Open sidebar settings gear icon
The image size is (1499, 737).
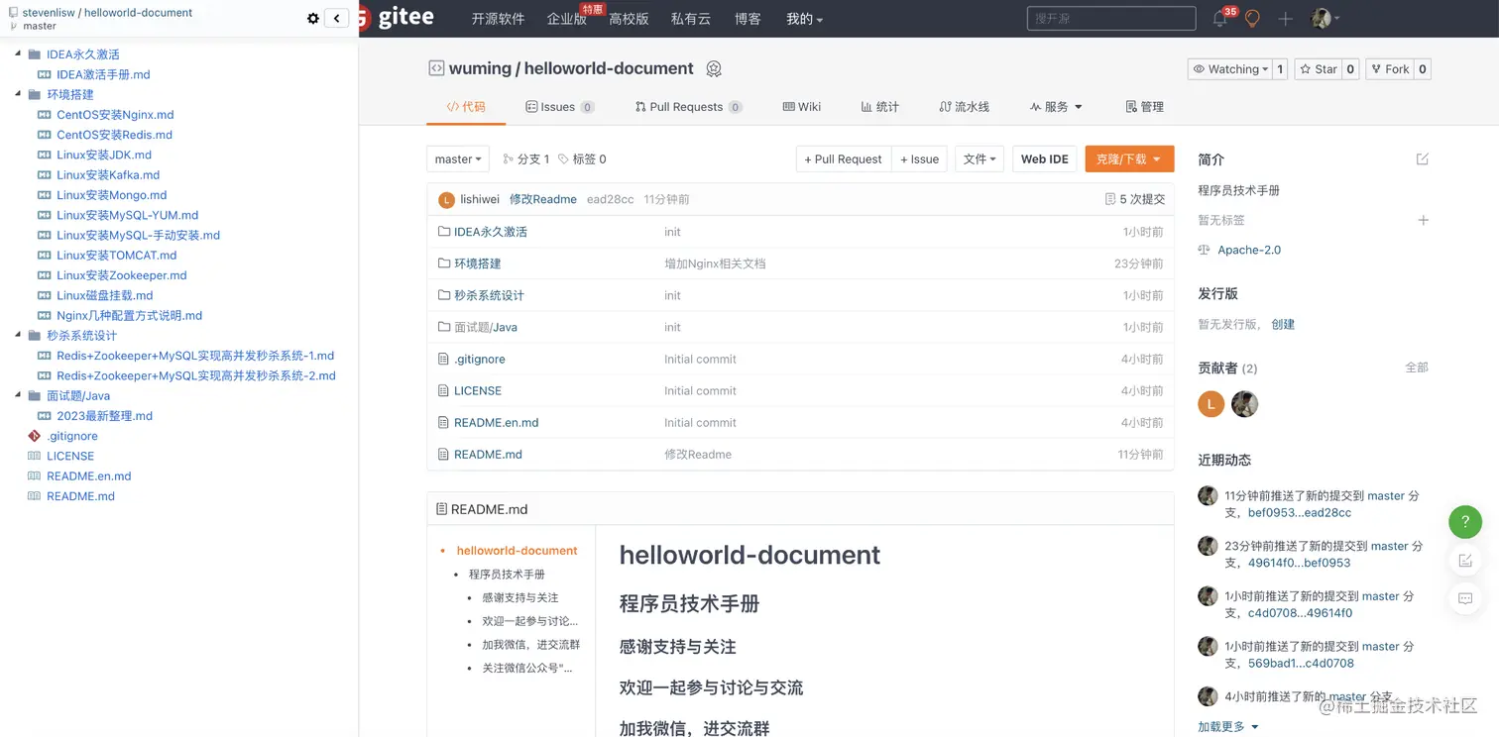313,19
